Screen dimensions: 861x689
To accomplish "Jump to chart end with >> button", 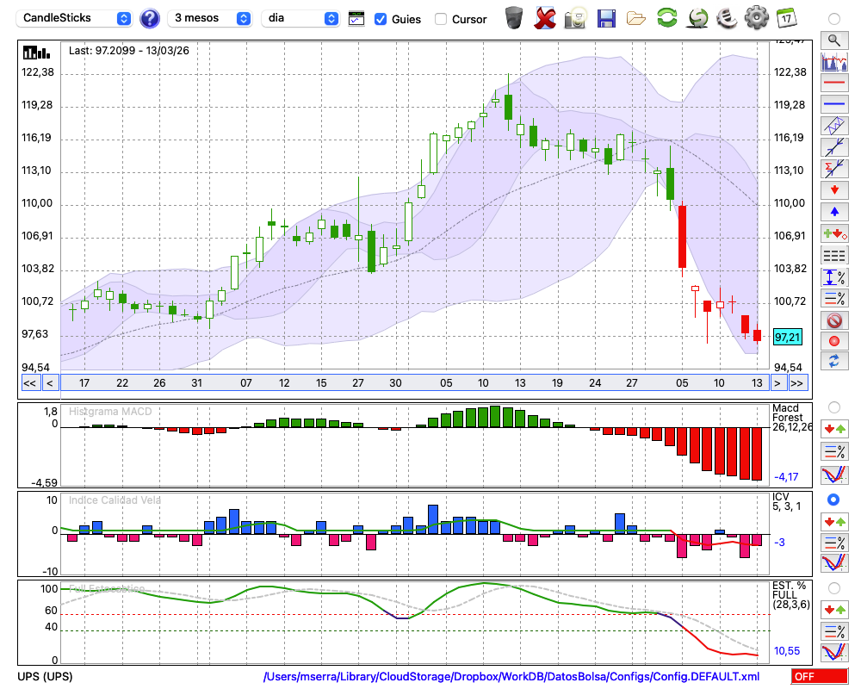I will point(797,383).
